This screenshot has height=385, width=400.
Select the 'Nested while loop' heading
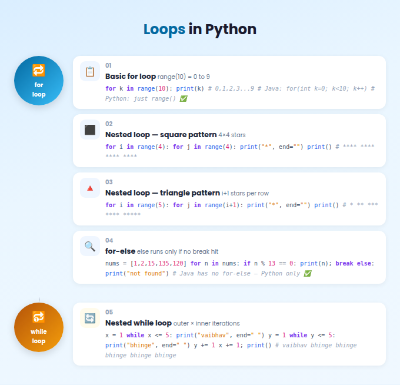coord(138,323)
